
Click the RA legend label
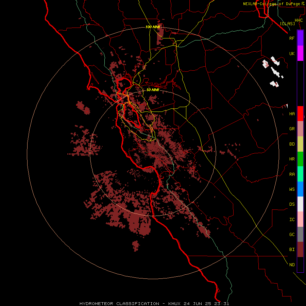(x=292, y=174)
